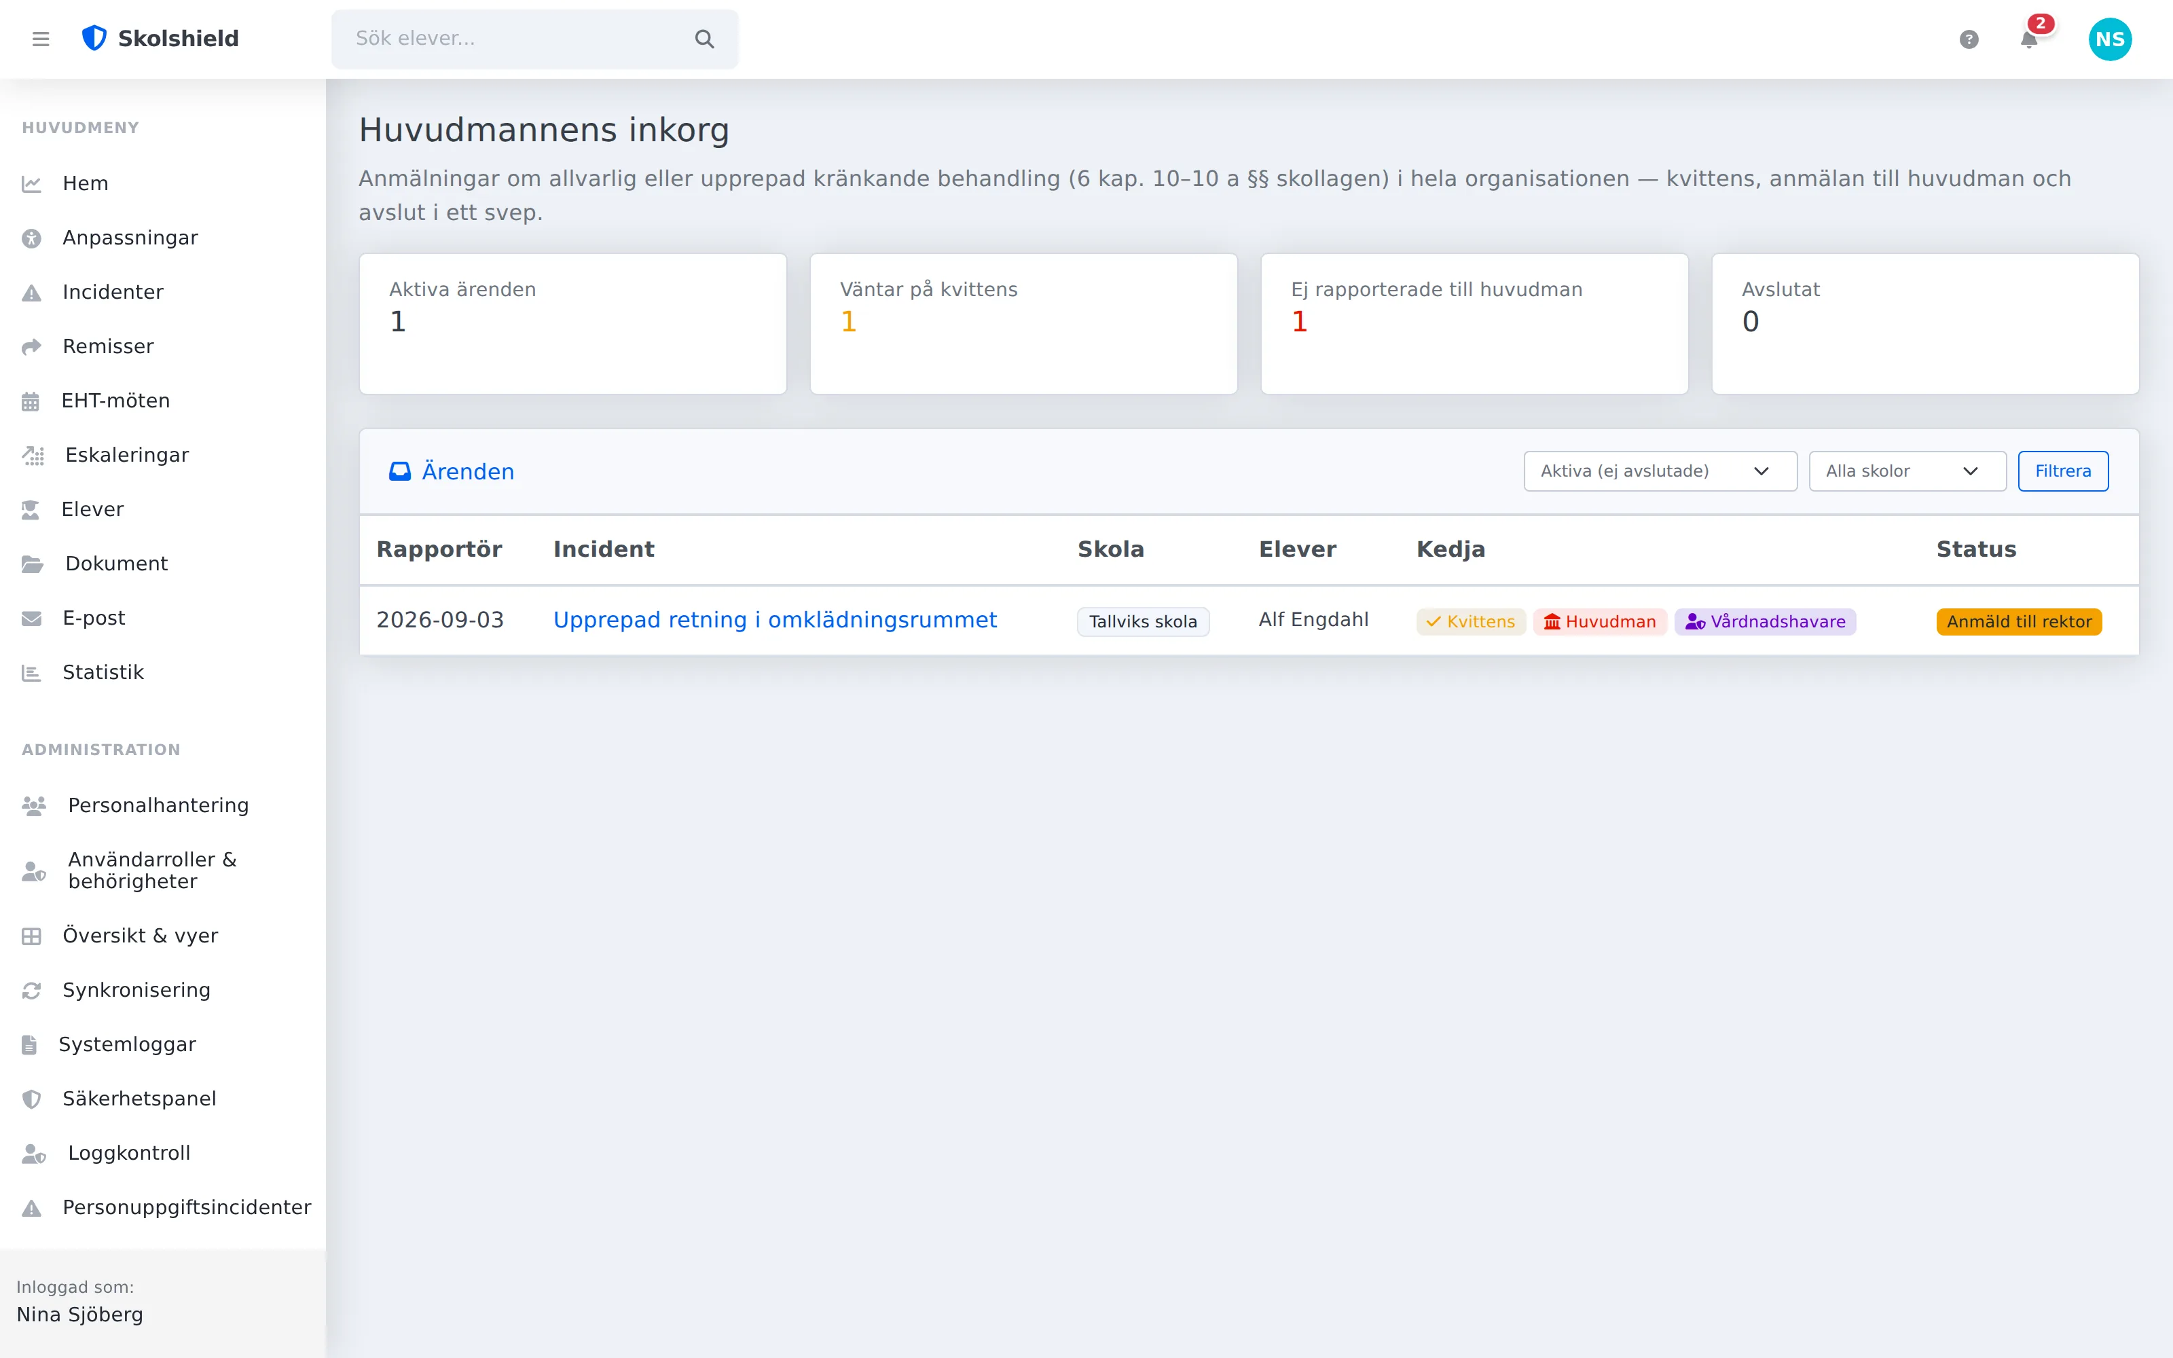Viewport: 2173px width, 1358px height.
Task: Click the Synkronisering refresh icon
Action: tap(31, 991)
